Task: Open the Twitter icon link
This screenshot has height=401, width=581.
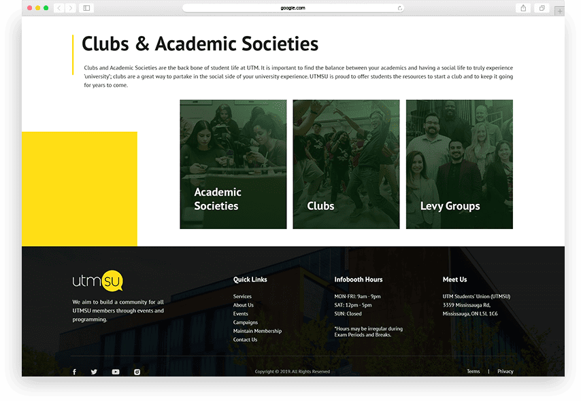Action: (94, 372)
